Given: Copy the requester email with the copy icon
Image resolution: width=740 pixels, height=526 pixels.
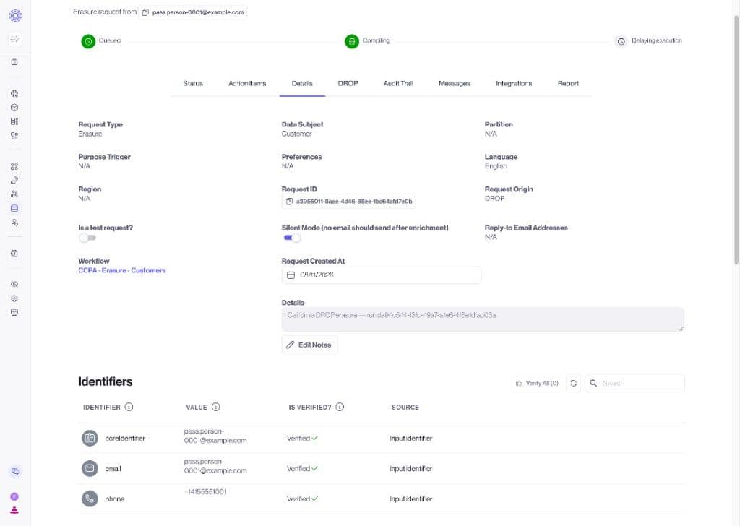Looking at the screenshot, I should (145, 12).
